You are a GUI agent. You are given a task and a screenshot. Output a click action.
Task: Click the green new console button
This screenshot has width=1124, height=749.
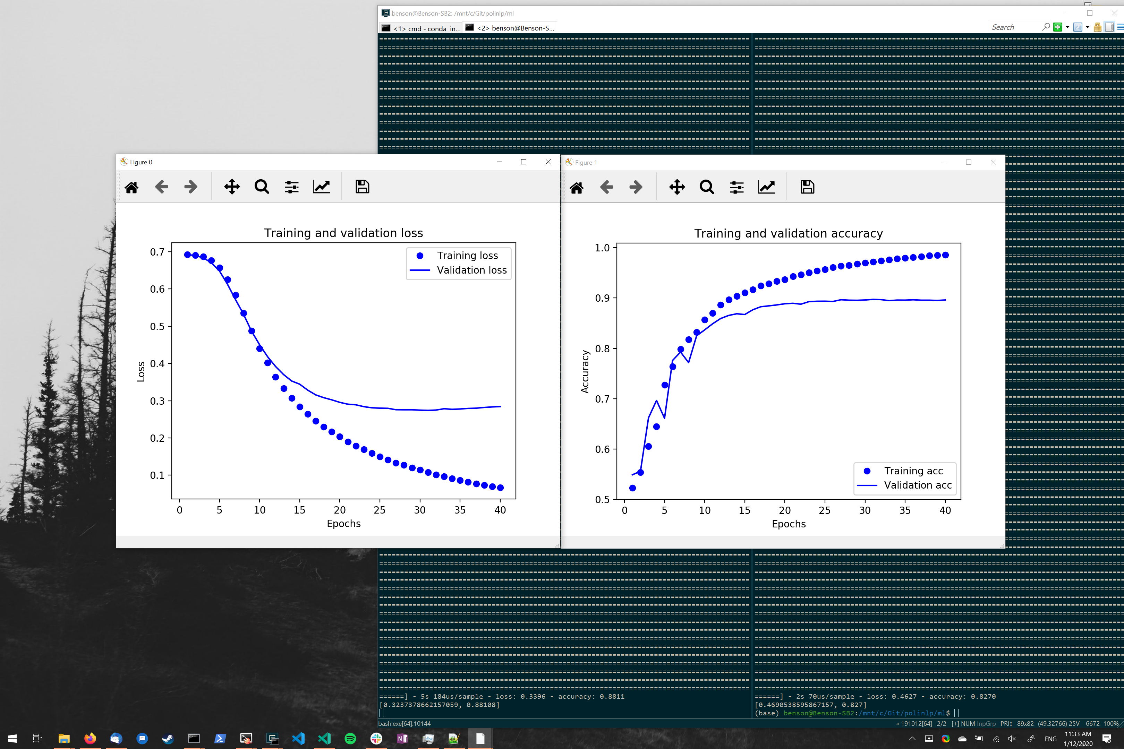(x=1058, y=27)
